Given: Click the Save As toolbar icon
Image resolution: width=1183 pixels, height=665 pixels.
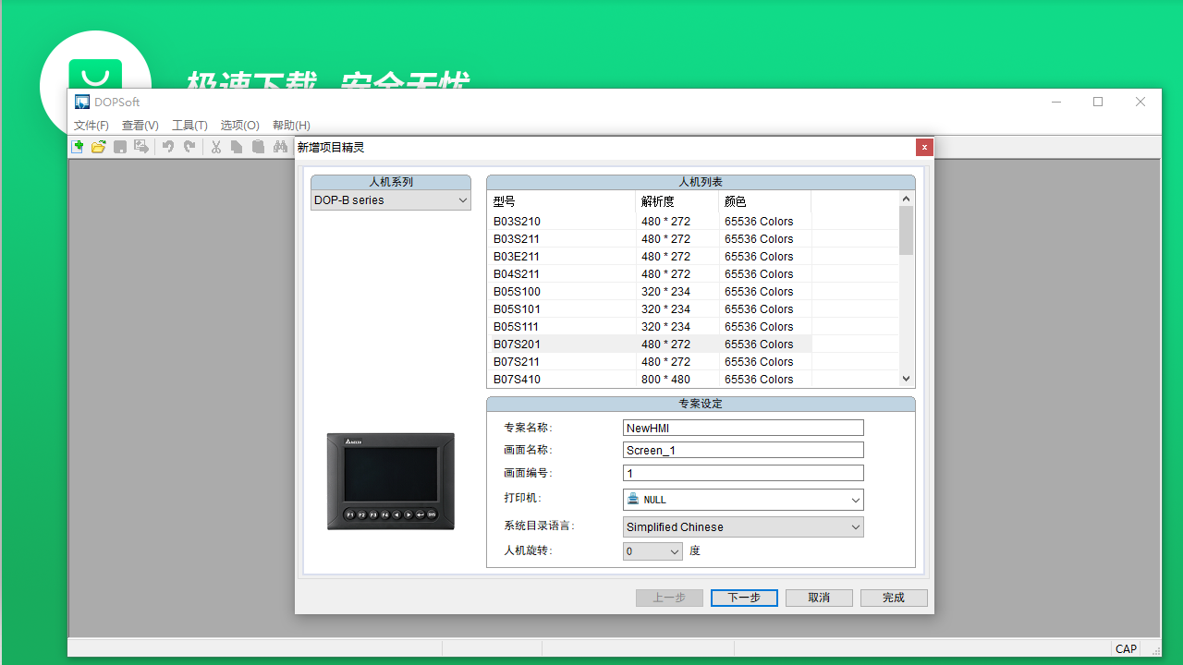Looking at the screenshot, I should [x=140, y=146].
